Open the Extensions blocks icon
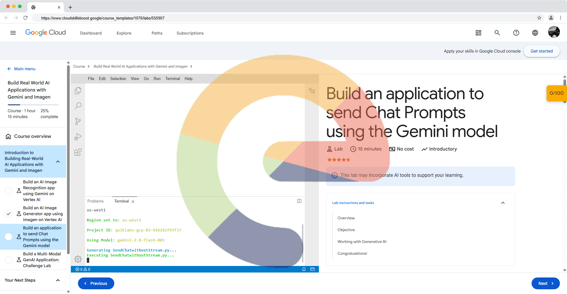 78,152
